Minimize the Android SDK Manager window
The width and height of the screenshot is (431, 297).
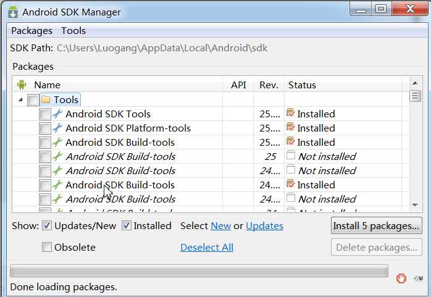(x=361, y=9)
